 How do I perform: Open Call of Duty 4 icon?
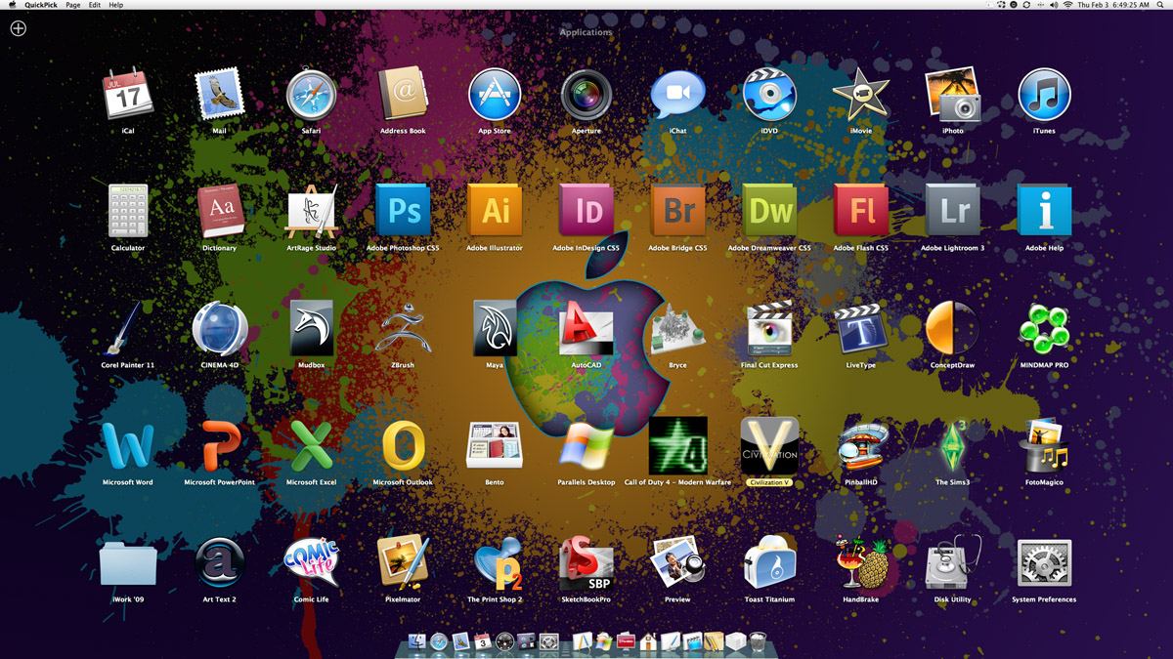point(677,446)
